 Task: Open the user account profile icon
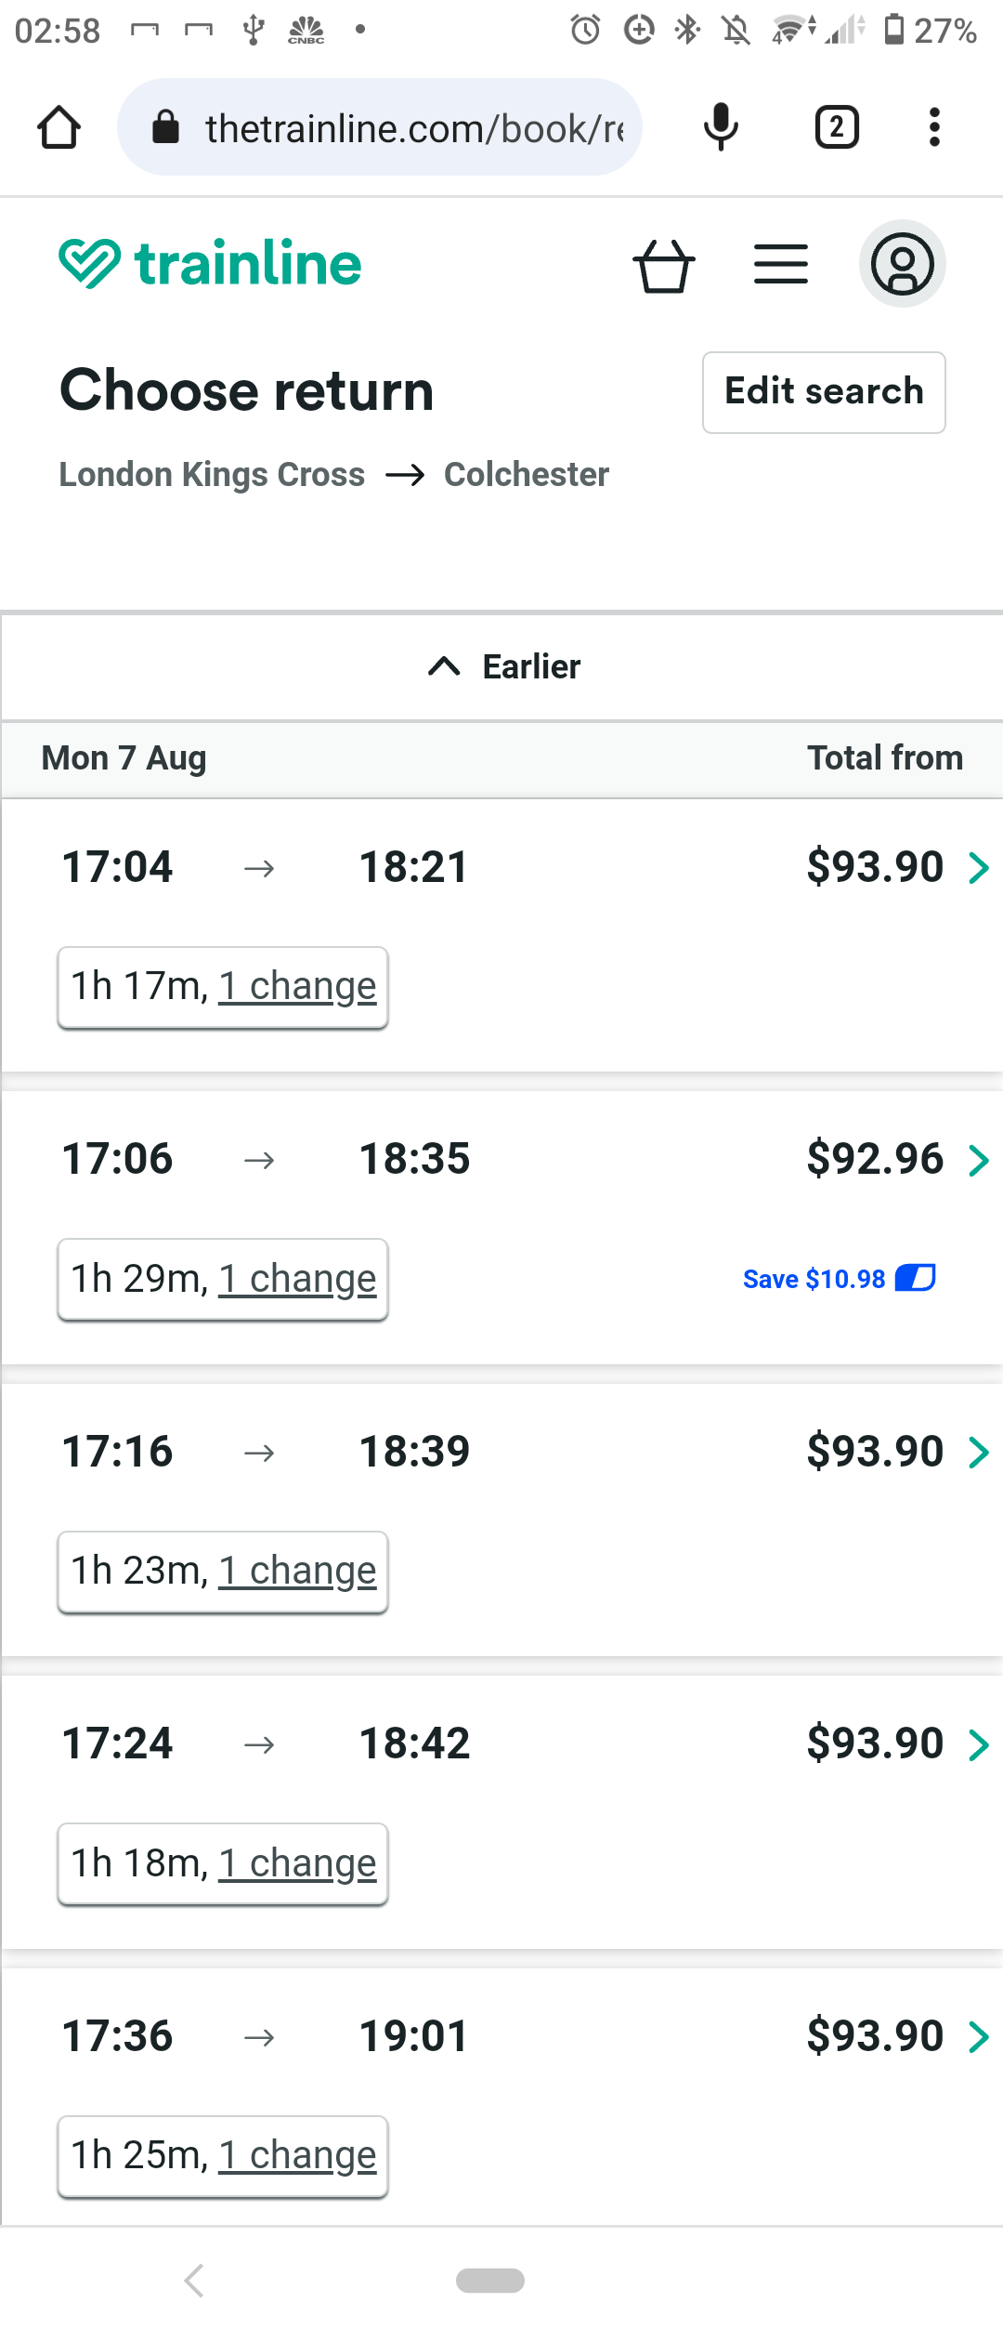point(902,264)
